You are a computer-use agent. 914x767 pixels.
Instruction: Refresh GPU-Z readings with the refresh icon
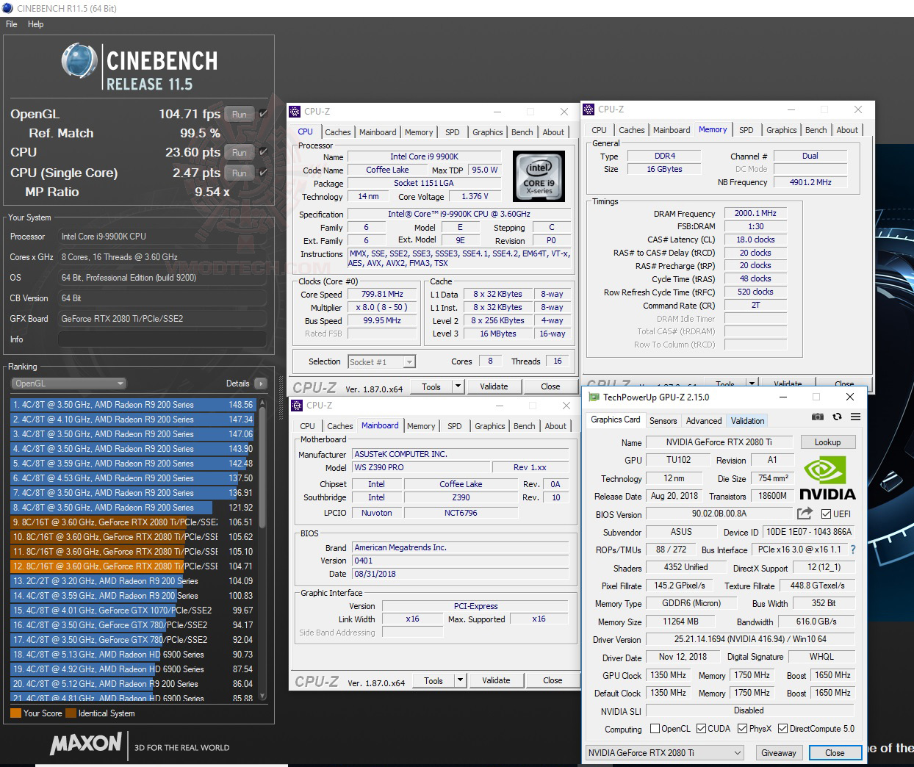pyautogui.click(x=837, y=417)
